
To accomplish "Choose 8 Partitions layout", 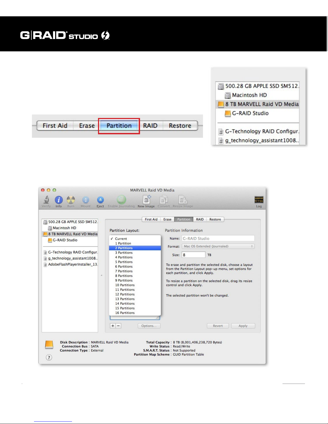I will (135, 276).
